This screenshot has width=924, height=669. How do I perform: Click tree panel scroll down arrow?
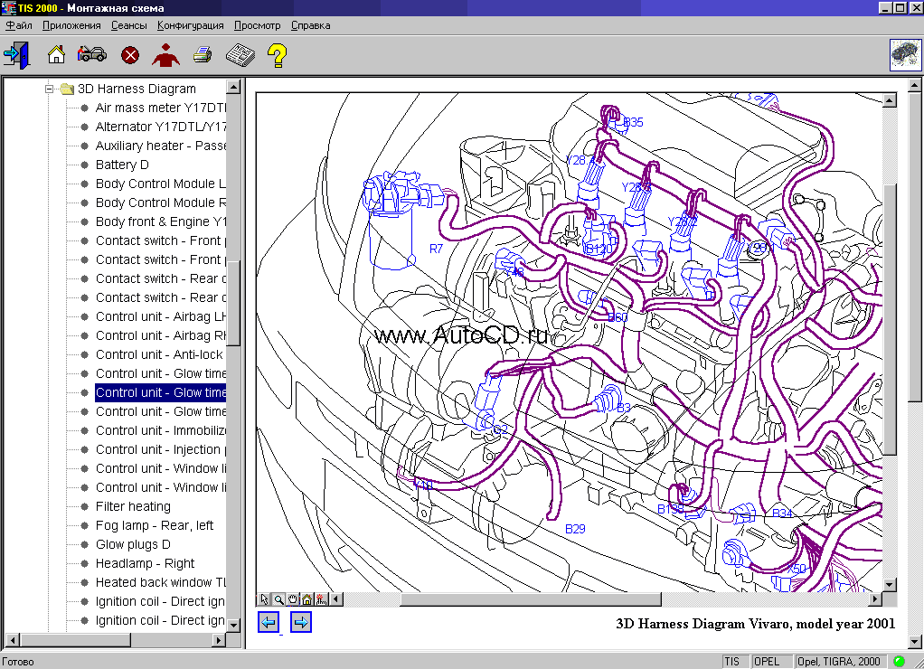point(233,625)
